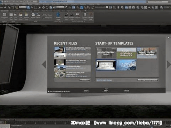171x128 pixels.
Task: Click the Merge ribbon icon
Action: point(38,16)
